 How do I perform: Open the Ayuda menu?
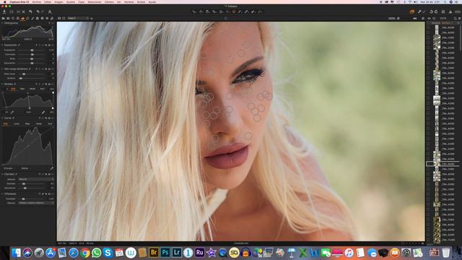click(152, 1)
